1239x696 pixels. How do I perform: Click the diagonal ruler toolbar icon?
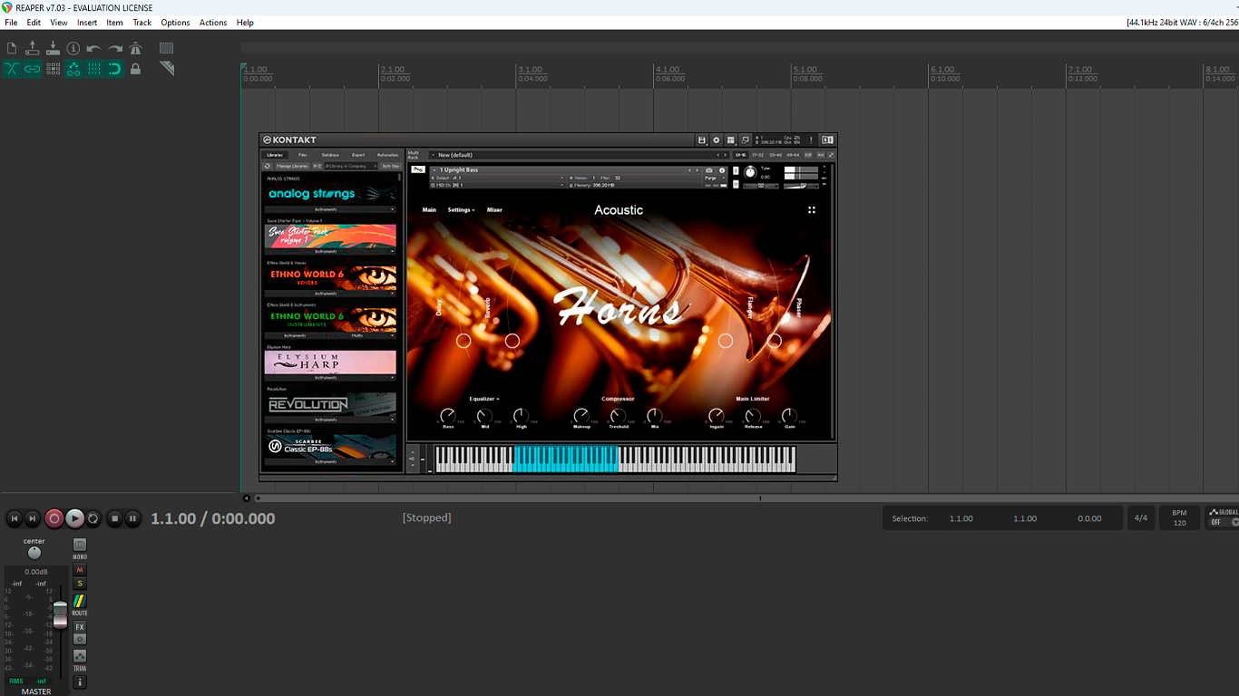[167, 69]
